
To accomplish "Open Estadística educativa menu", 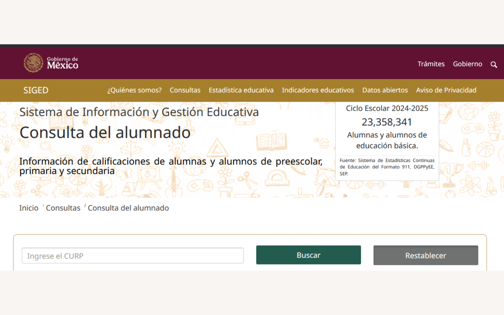I will click(241, 90).
